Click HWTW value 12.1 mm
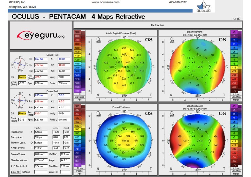Screen dimensions: 251x177 [65, 154]
